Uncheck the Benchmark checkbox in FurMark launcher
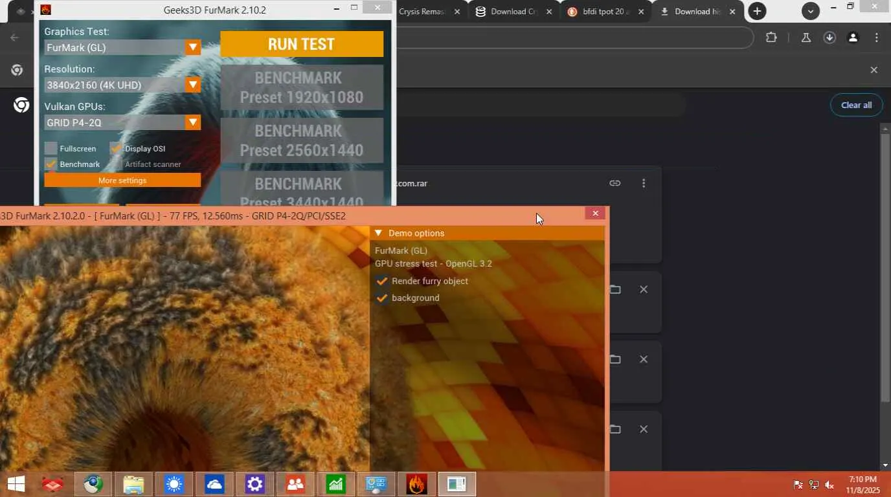 point(51,164)
